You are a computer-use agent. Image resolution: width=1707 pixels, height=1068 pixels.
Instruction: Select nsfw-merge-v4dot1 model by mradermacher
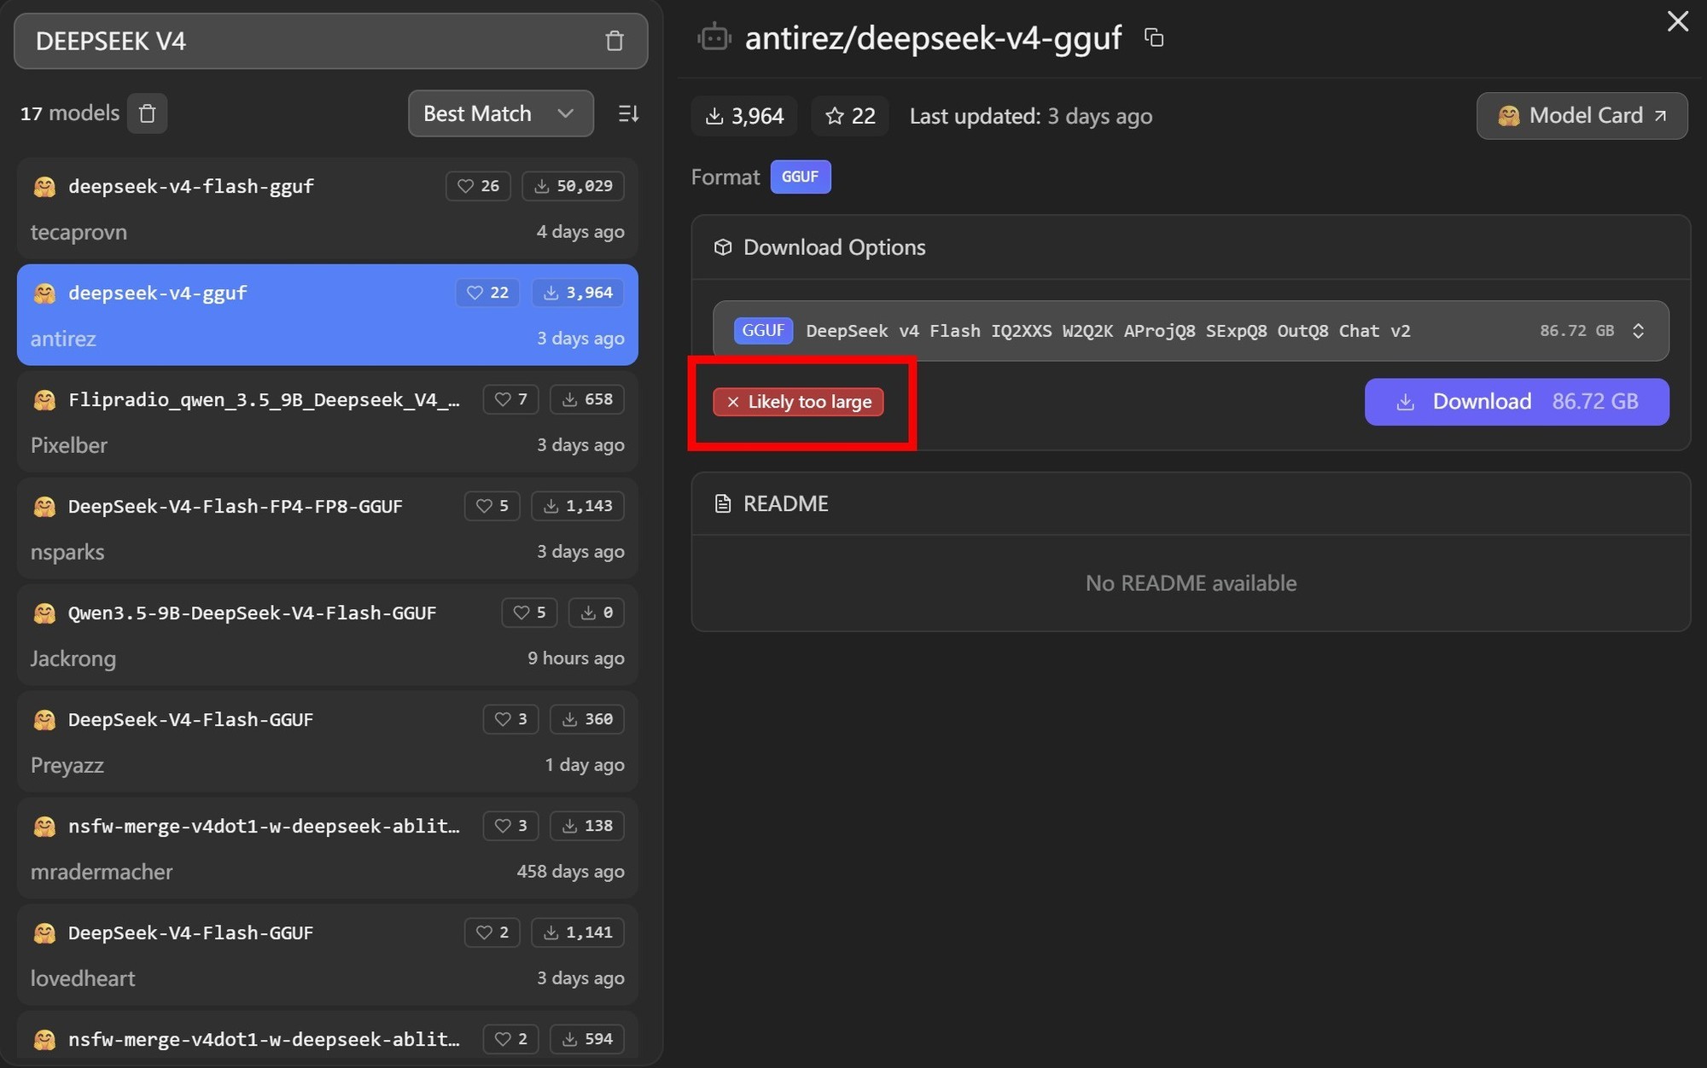328,848
